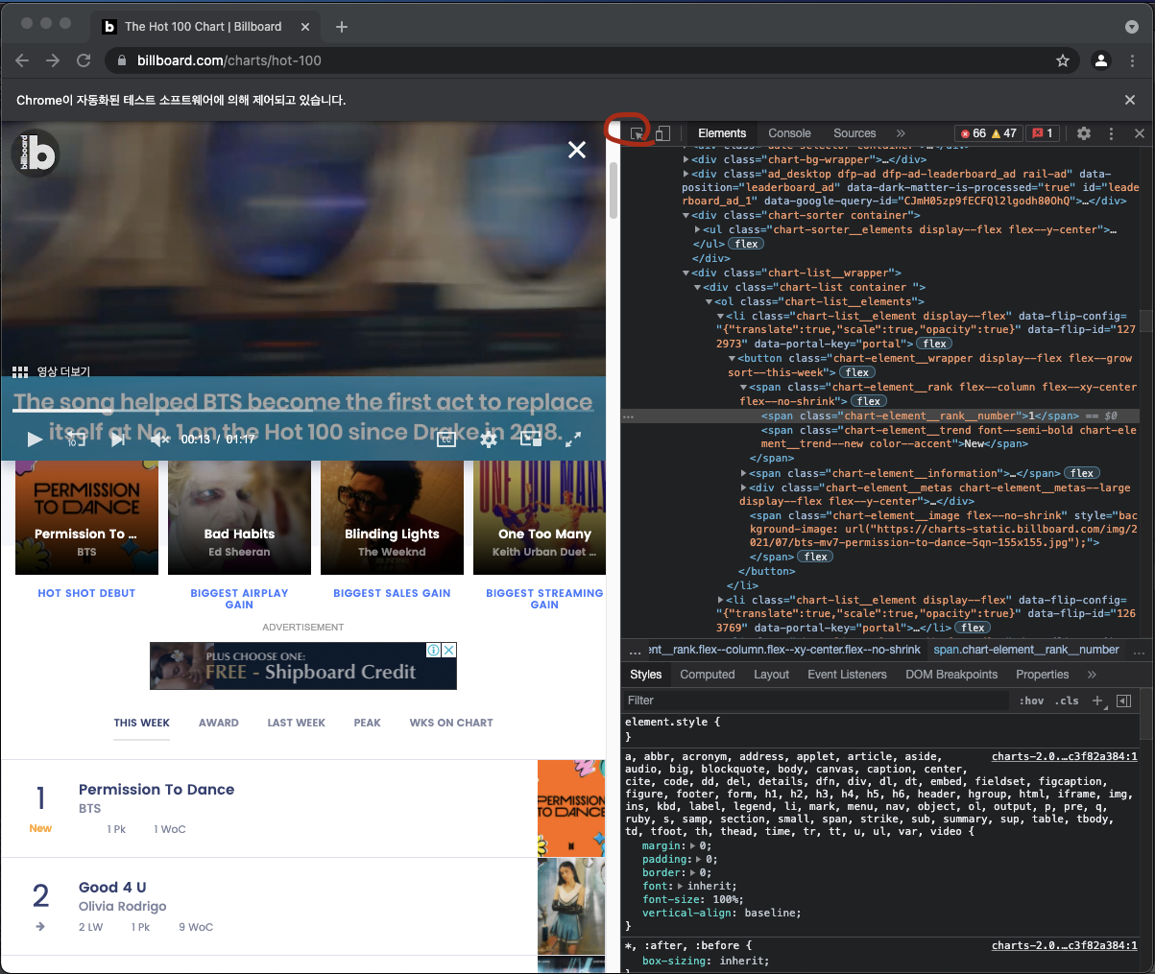
Task: Add a new style rule with the plus icon
Action: click(1098, 701)
